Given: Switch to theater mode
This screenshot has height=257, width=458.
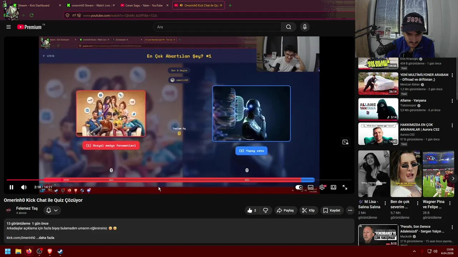Looking at the screenshot, I should coord(333,187).
